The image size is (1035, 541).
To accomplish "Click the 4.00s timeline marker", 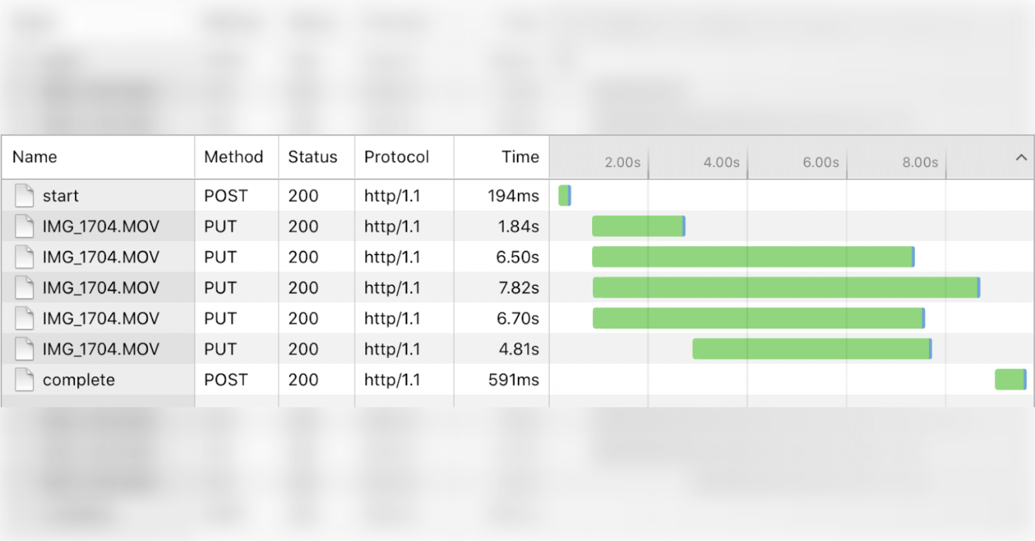I will coord(721,162).
